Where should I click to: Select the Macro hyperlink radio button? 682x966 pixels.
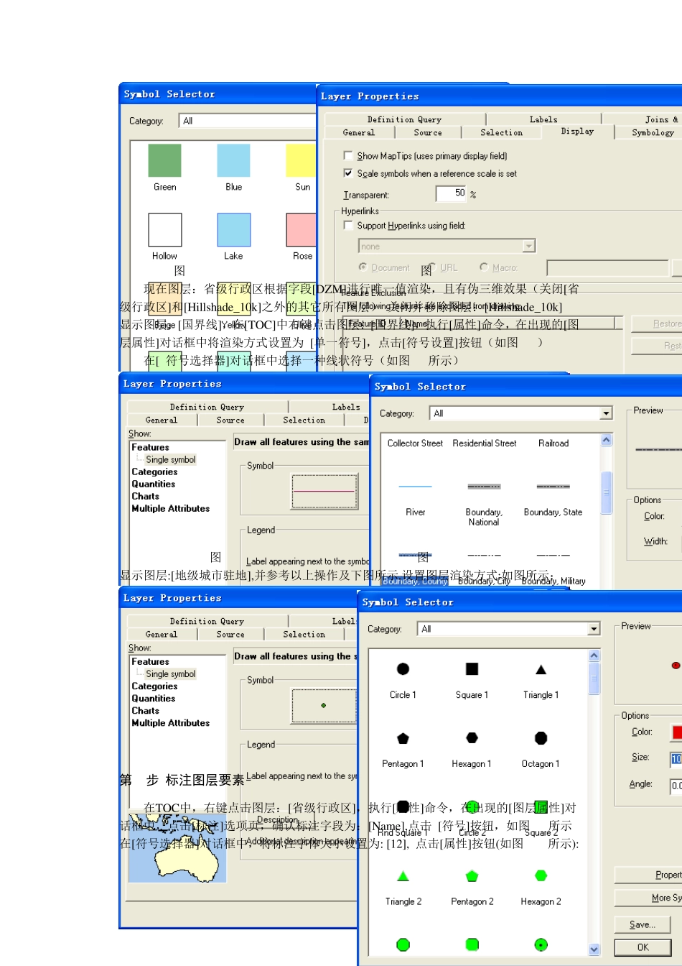point(484,267)
